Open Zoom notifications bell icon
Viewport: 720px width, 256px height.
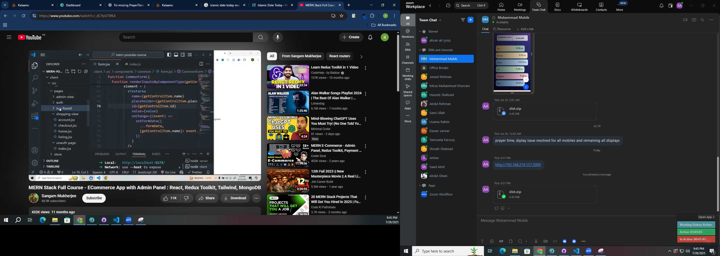pyautogui.click(x=661, y=6)
